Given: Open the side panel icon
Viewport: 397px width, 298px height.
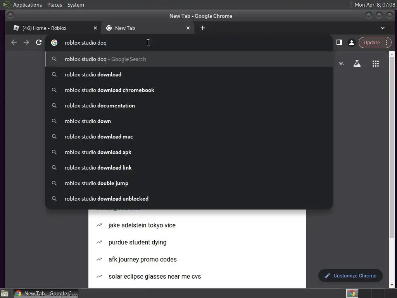Looking at the screenshot, I should [x=339, y=43].
